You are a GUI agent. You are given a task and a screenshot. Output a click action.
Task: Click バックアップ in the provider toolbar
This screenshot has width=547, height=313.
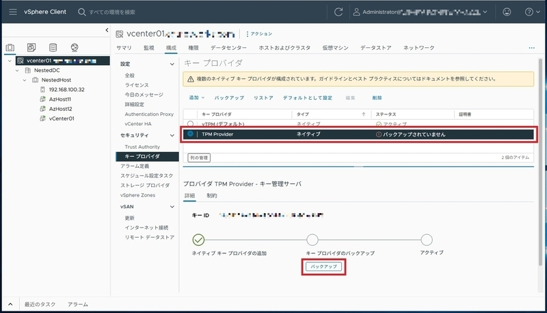coord(229,98)
